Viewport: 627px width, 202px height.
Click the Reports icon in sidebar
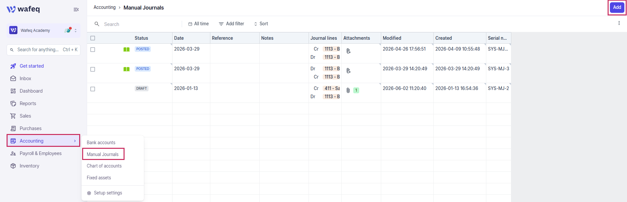tap(13, 103)
